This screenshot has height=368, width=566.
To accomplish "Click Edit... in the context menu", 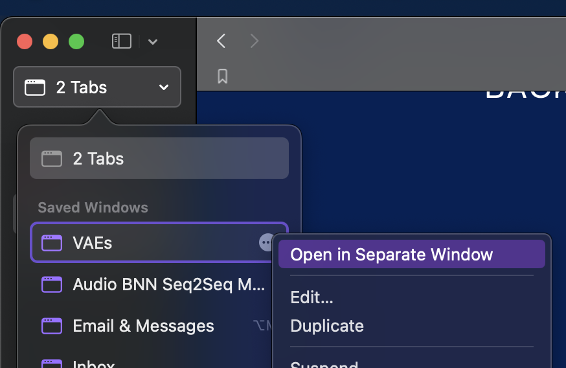I will pos(311,297).
